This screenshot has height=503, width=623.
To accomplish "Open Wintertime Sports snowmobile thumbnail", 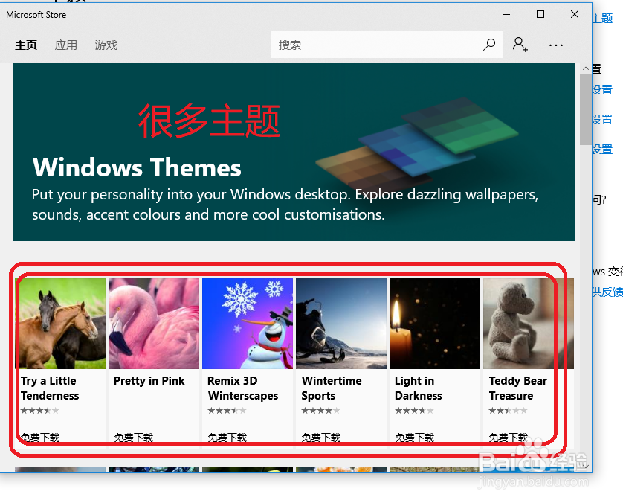I will tap(341, 323).
